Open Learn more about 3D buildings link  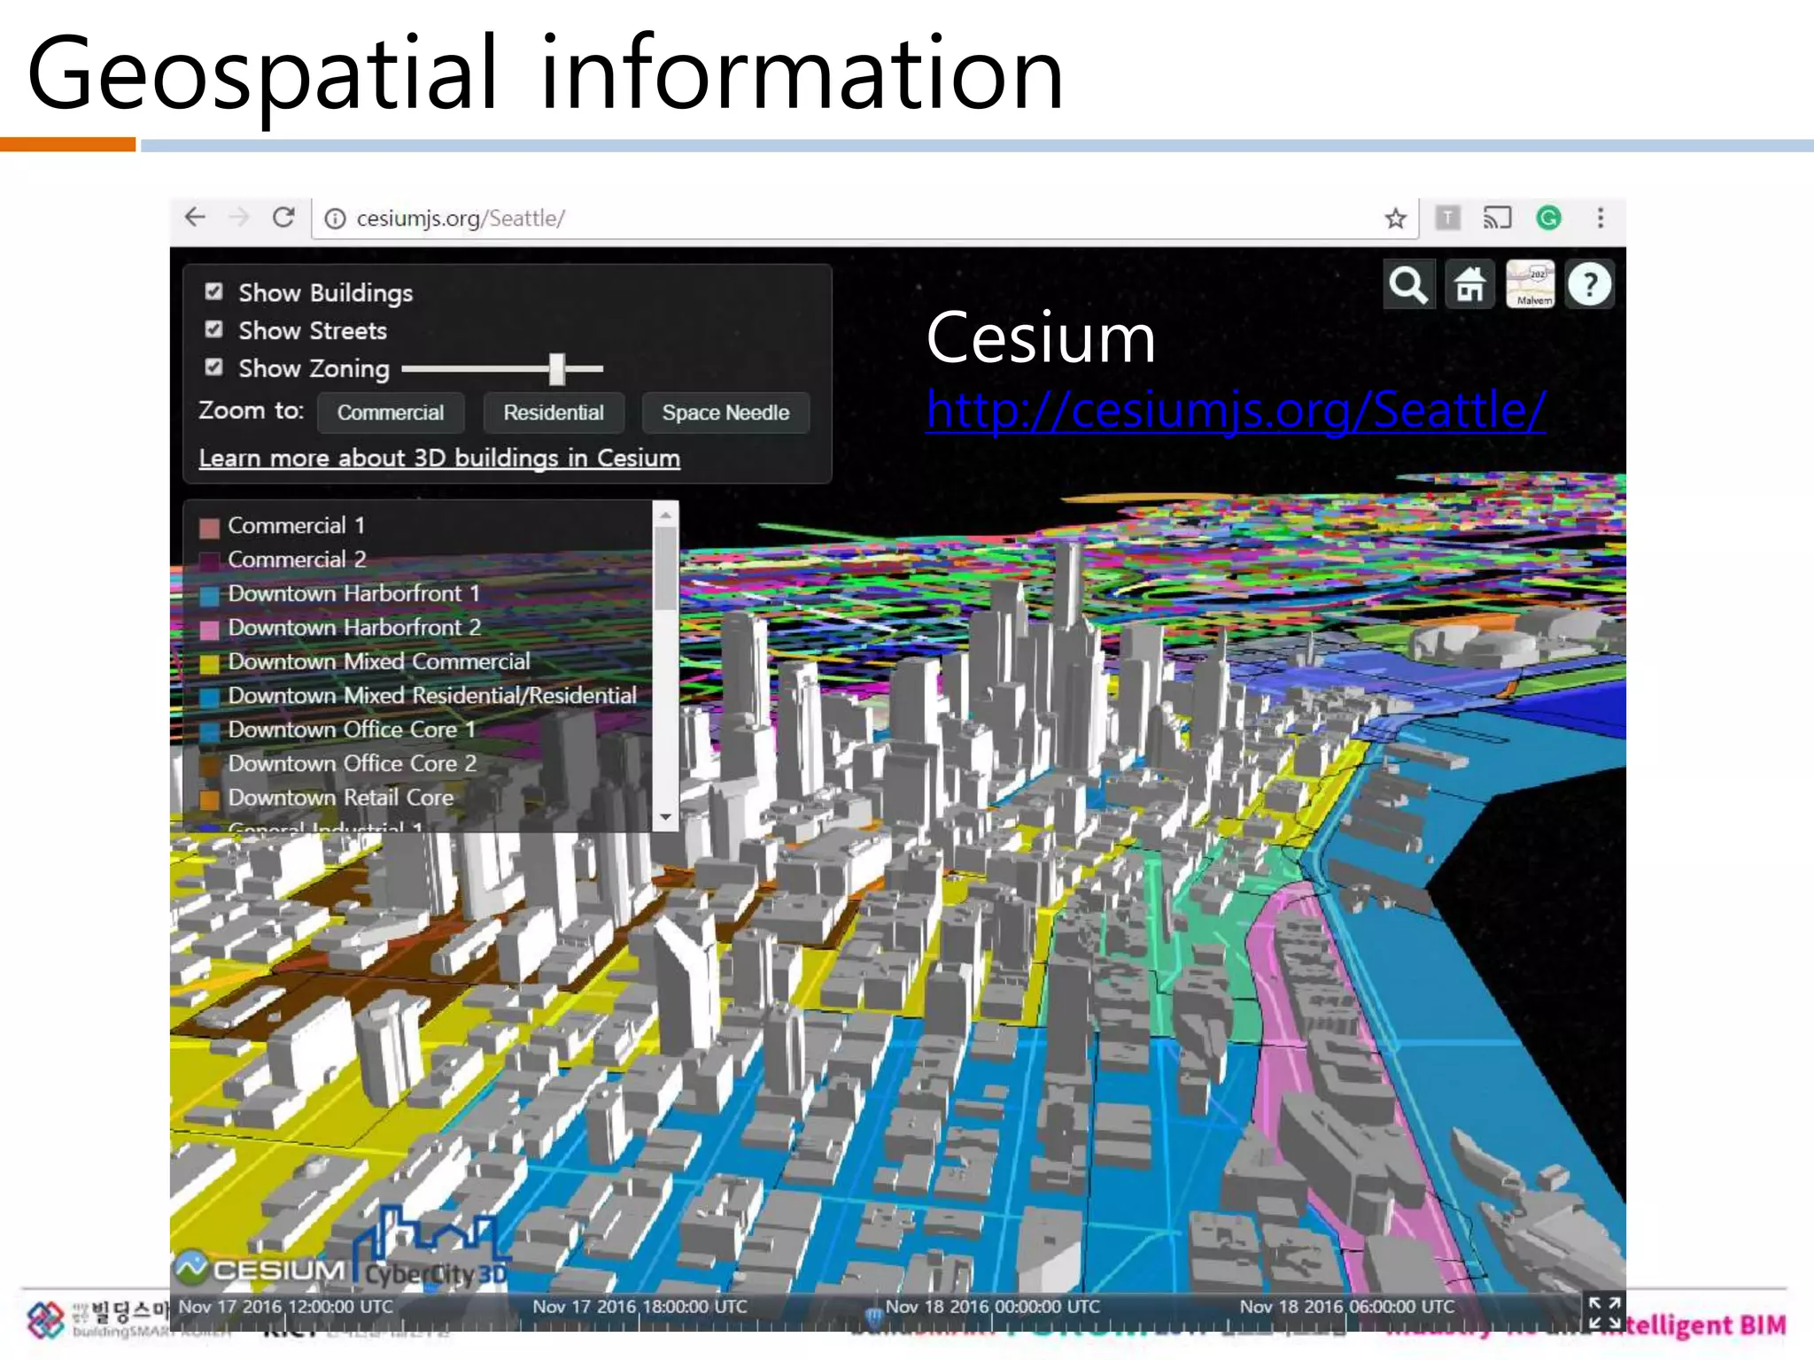439,458
